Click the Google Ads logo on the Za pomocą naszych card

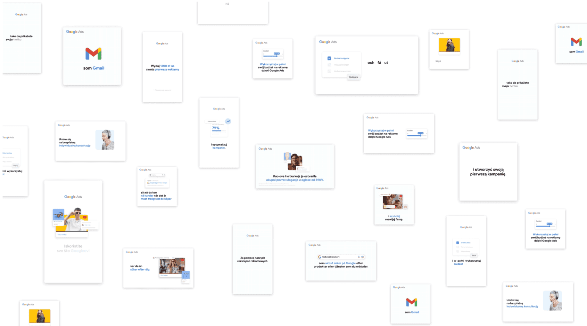252,236
